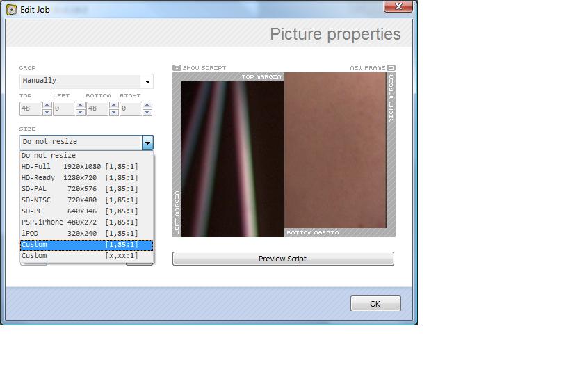Close the Edit Job window
The image size is (584, 365).
[x=398, y=6]
